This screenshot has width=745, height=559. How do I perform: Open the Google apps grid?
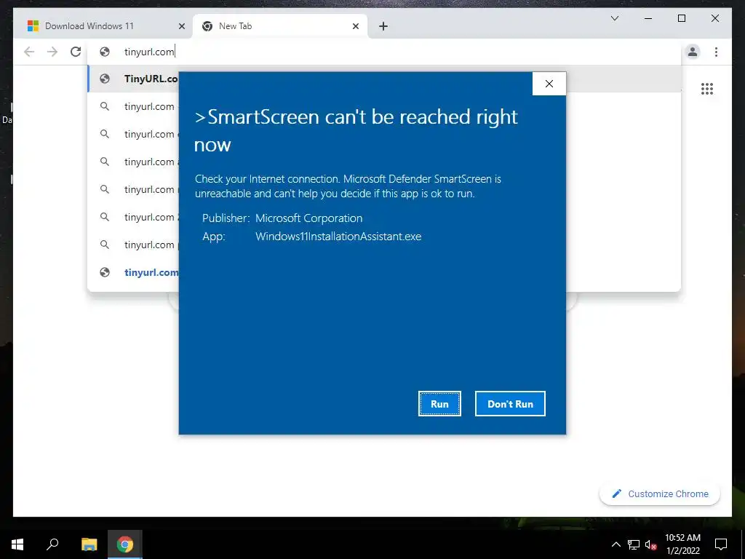(707, 89)
